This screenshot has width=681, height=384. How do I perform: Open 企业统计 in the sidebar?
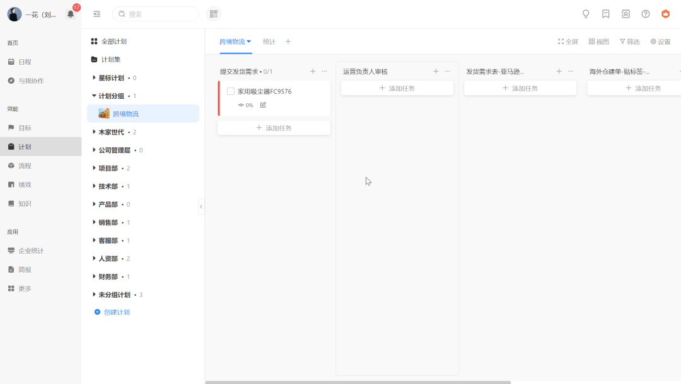pos(41,251)
